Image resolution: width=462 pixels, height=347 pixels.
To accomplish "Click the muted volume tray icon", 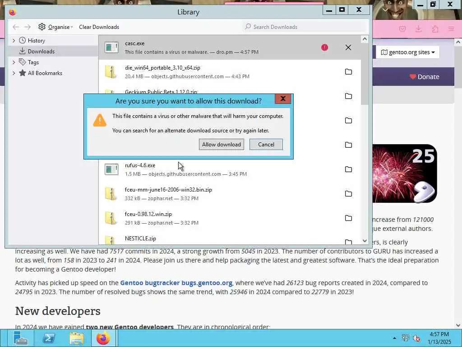I will tap(416, 338).
